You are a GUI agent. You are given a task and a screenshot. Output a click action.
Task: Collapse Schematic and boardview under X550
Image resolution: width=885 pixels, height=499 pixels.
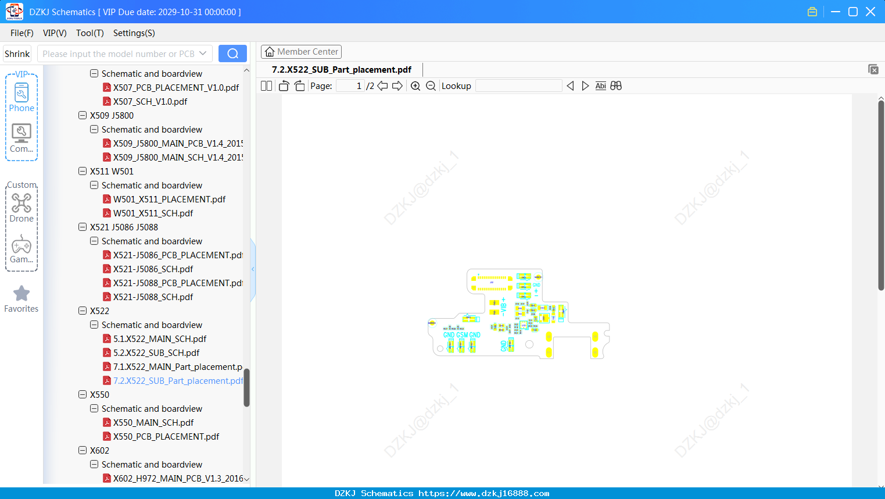94,408
